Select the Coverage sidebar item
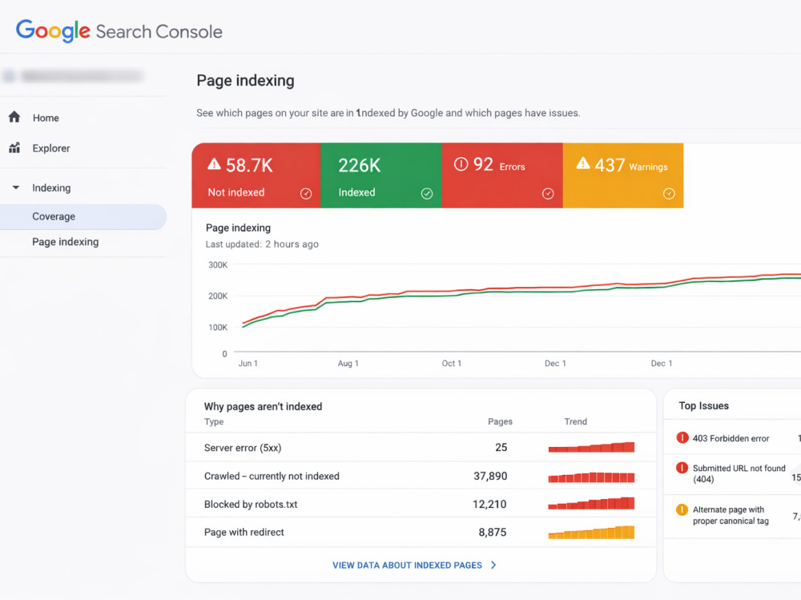This screenshot has width=801, height=600. [x=83, y=217]
